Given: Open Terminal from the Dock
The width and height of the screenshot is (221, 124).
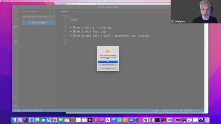Looking at the screenshot, I should (157, 120).
